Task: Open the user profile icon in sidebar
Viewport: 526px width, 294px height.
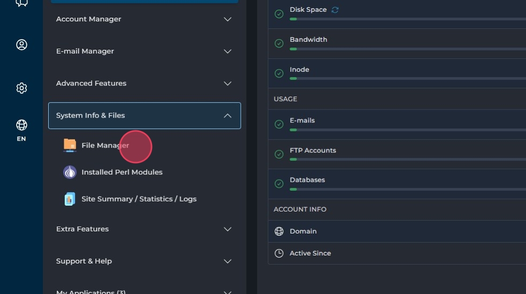Action: pos(21,45)
